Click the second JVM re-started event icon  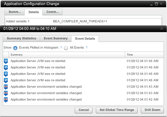coord(6,67)
